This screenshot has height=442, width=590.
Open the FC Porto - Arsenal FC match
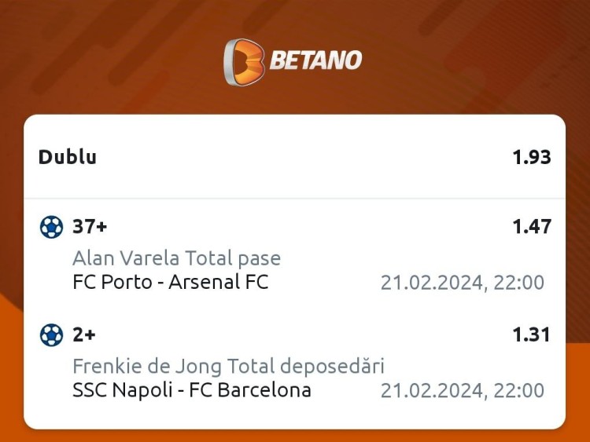[x=171, y=282]
